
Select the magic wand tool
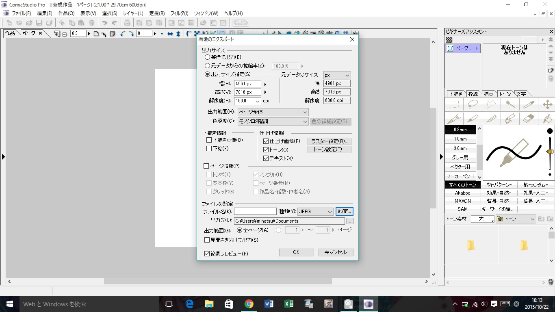(x=510, y=104)
